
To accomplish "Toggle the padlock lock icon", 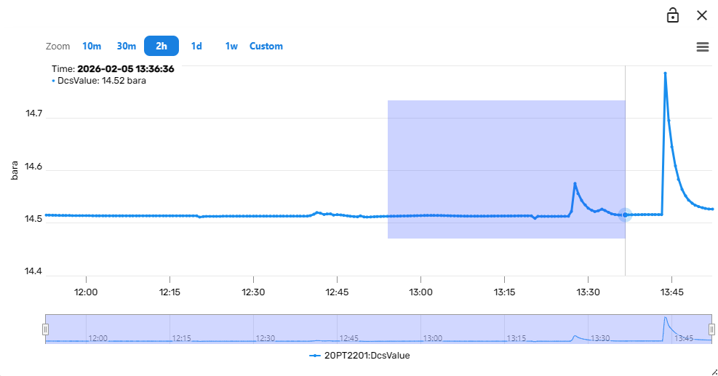I will pyautogui.click(x=673, y=15).
